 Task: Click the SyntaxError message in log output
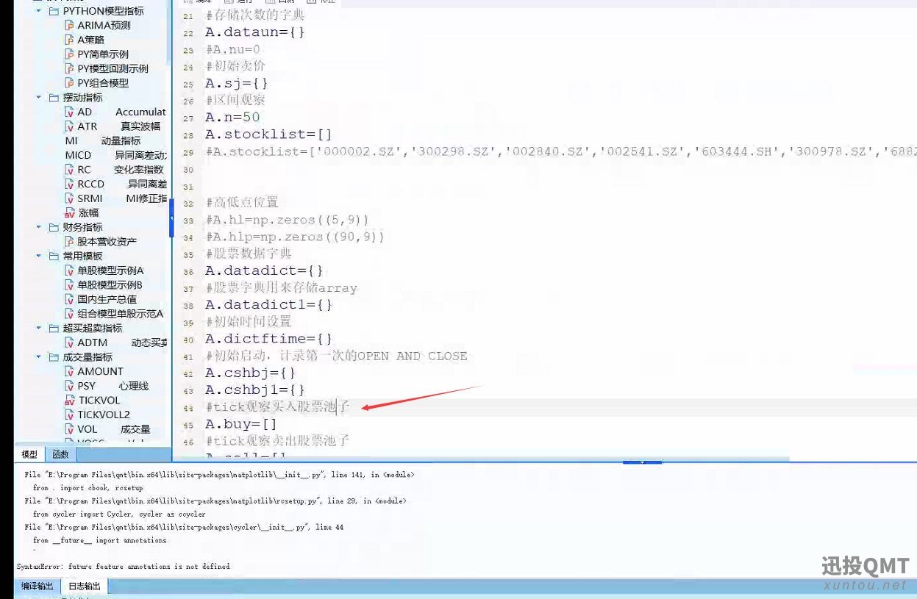123,567
